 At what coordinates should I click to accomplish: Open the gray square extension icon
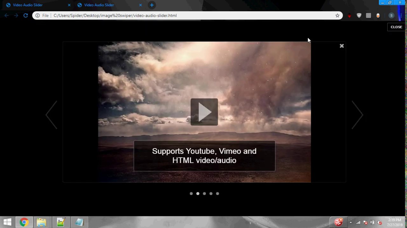369,16
